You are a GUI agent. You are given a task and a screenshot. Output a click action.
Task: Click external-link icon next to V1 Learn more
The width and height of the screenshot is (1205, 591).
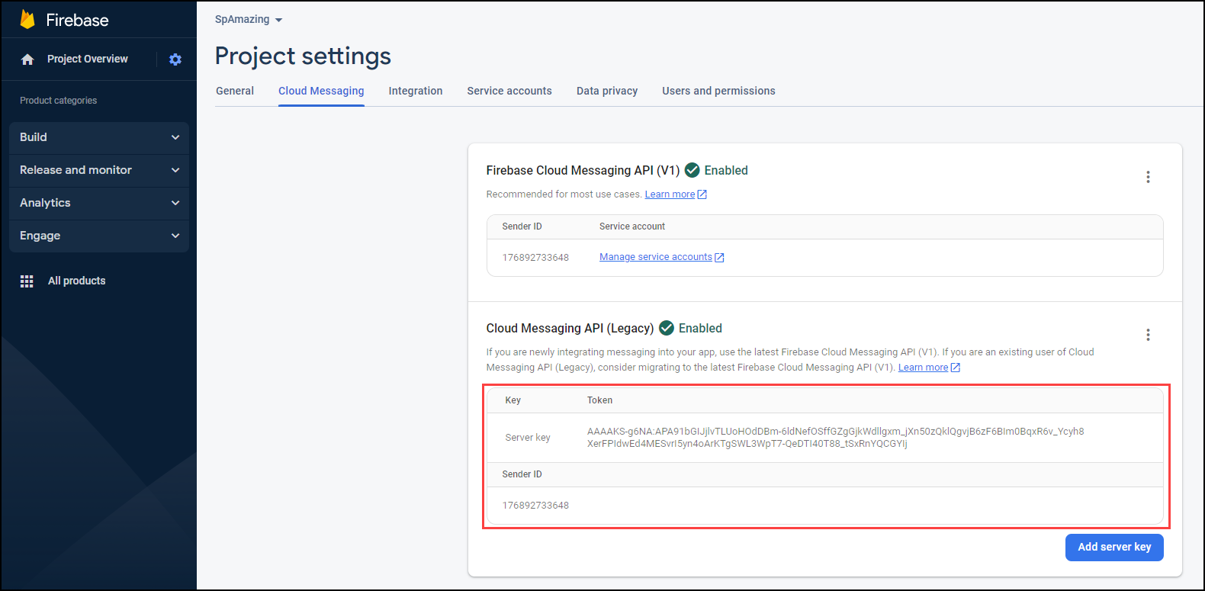click(702, 194)
